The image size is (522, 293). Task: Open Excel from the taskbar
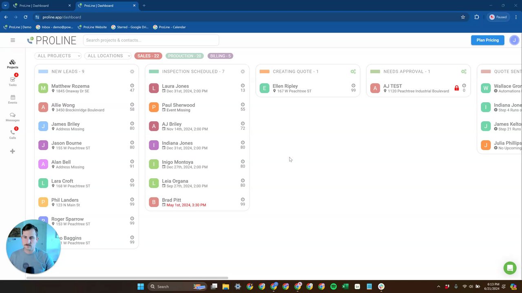click(x=345, y=286)
